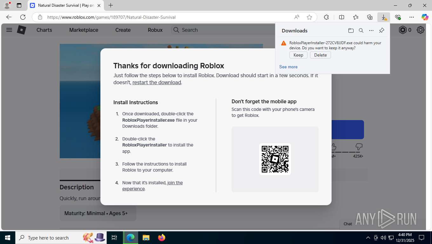Open Roblox settings gear icon
Screen dimensions: 432x244
pos(421,30)
